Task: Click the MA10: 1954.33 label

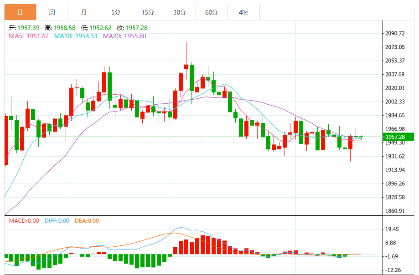Action: [76, 36]
